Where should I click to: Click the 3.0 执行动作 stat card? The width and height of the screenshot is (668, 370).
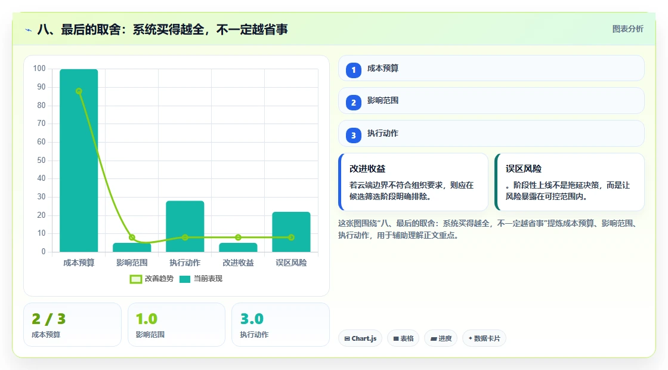point(280,325)
